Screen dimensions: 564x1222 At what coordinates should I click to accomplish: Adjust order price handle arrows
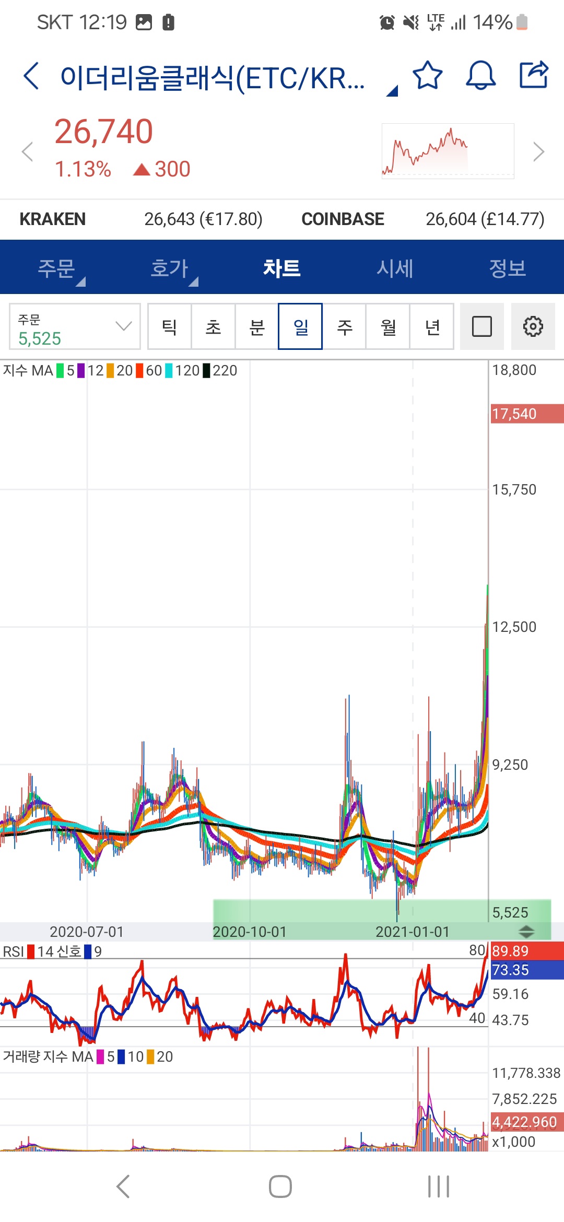click(526, 931)
